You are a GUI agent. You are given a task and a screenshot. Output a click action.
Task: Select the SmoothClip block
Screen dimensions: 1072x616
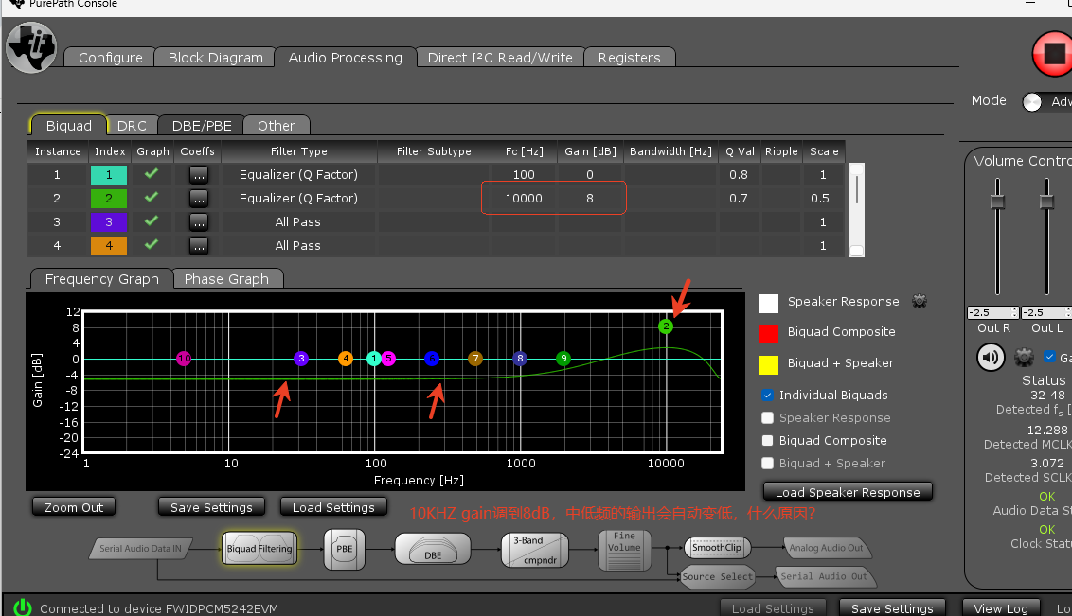tap(717, 548)
